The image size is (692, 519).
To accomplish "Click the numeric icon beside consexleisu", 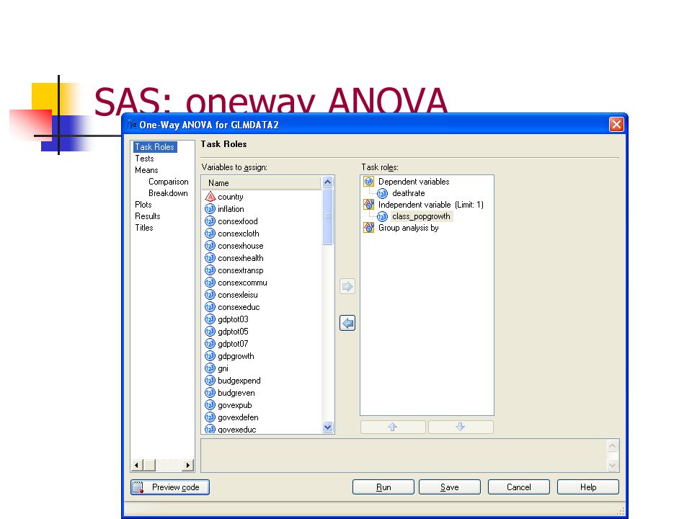I will point(210,295).
